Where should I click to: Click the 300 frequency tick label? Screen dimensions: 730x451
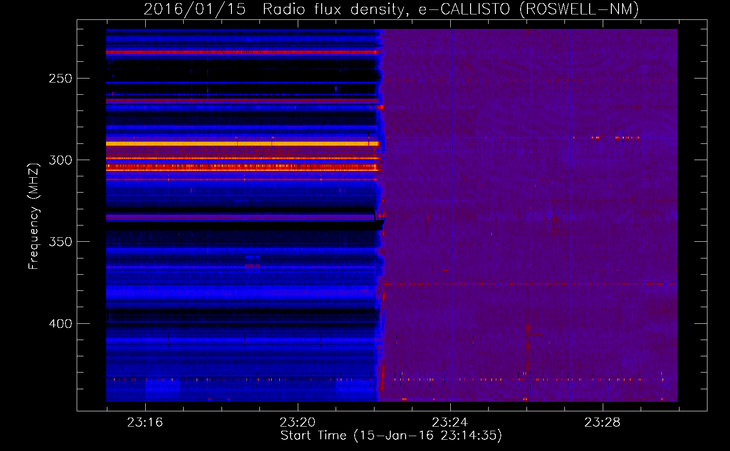pyautogui.click(x=60, y=160)
